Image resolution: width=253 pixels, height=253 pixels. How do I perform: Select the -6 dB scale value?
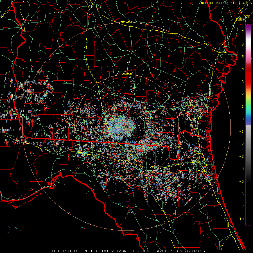tap(241, 194)
